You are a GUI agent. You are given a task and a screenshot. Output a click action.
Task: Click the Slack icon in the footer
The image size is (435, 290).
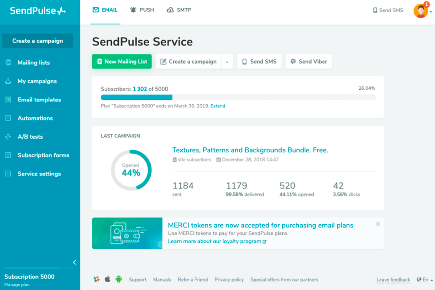click(x=97, y=279)
